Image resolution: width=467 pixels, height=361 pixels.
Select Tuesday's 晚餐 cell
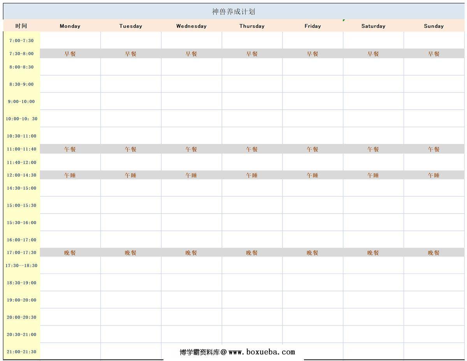131,252
